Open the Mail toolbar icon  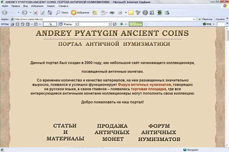(103, 13)
